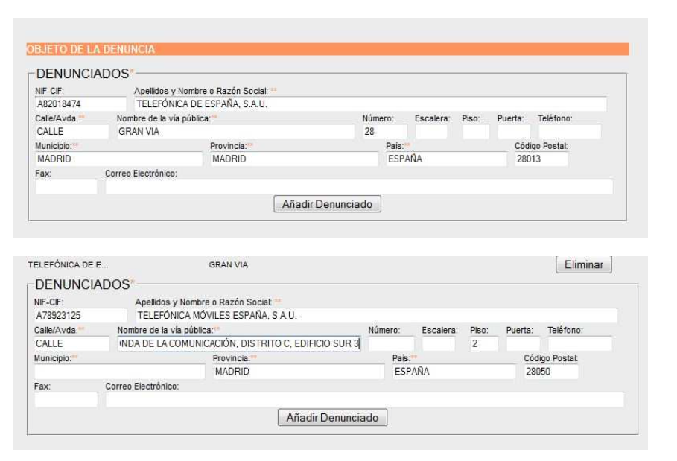
Task: Click the OBJETO DE LA DENUNCIA heading
Action: click(91, 49)
